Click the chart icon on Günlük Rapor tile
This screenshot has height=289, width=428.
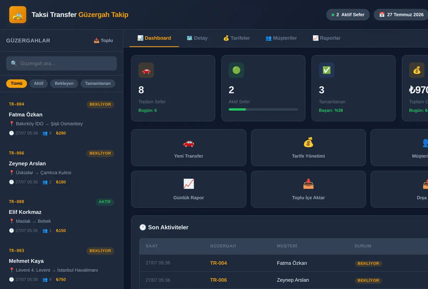coord(189,184)
